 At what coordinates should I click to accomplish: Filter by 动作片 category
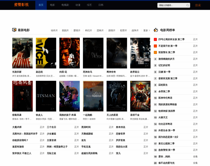click(54, 30)
